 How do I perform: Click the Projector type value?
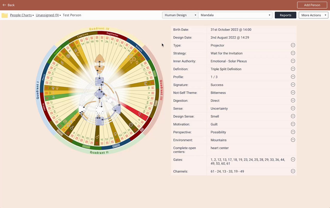[x=217, y=45]
